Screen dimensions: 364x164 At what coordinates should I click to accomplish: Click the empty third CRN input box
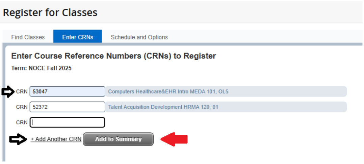(68, 123)
